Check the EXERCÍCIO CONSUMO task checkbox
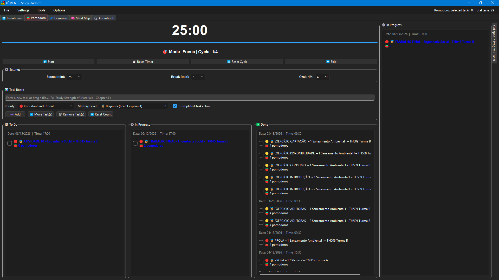The width and height of the screenshot is (499, 280). click(x=261, y=167)
